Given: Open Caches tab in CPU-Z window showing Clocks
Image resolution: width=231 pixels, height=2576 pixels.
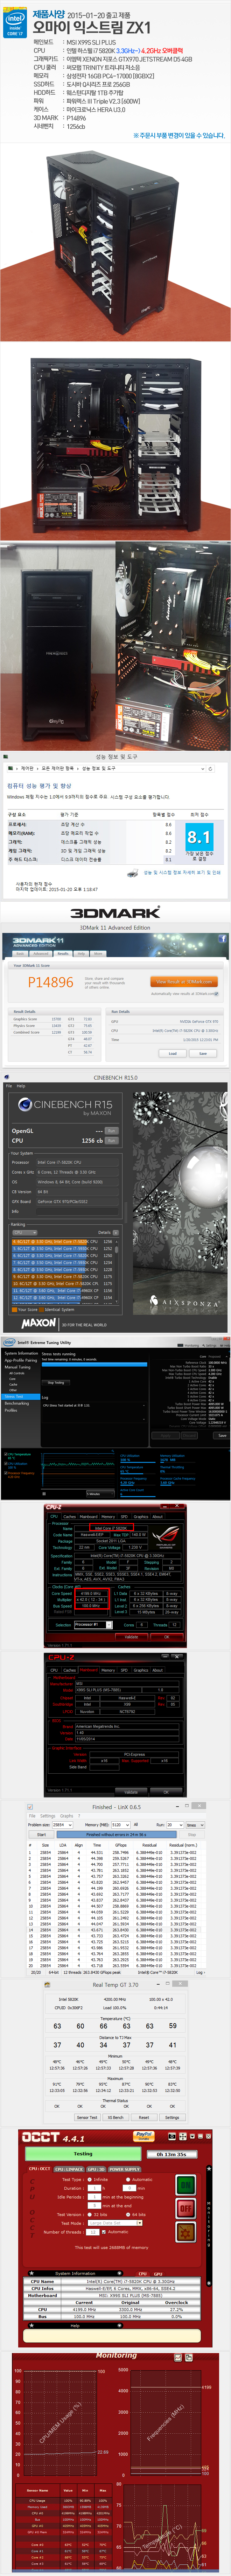Looking at the screenshot, I should pos(70,1516).
